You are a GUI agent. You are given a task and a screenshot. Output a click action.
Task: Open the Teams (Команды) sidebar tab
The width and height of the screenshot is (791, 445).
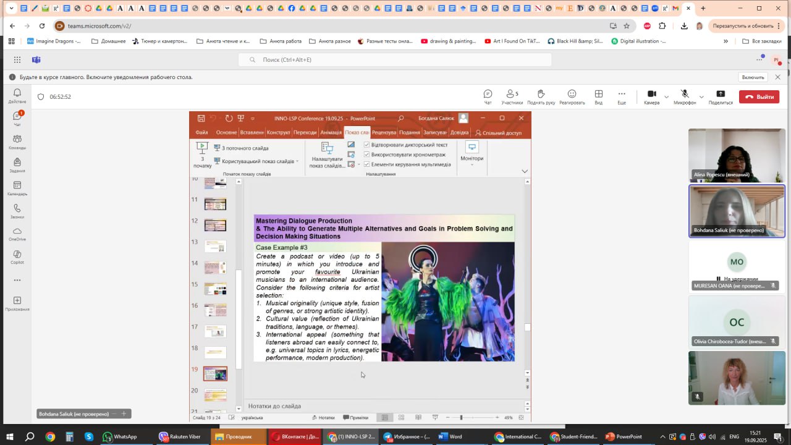point(17,142)
